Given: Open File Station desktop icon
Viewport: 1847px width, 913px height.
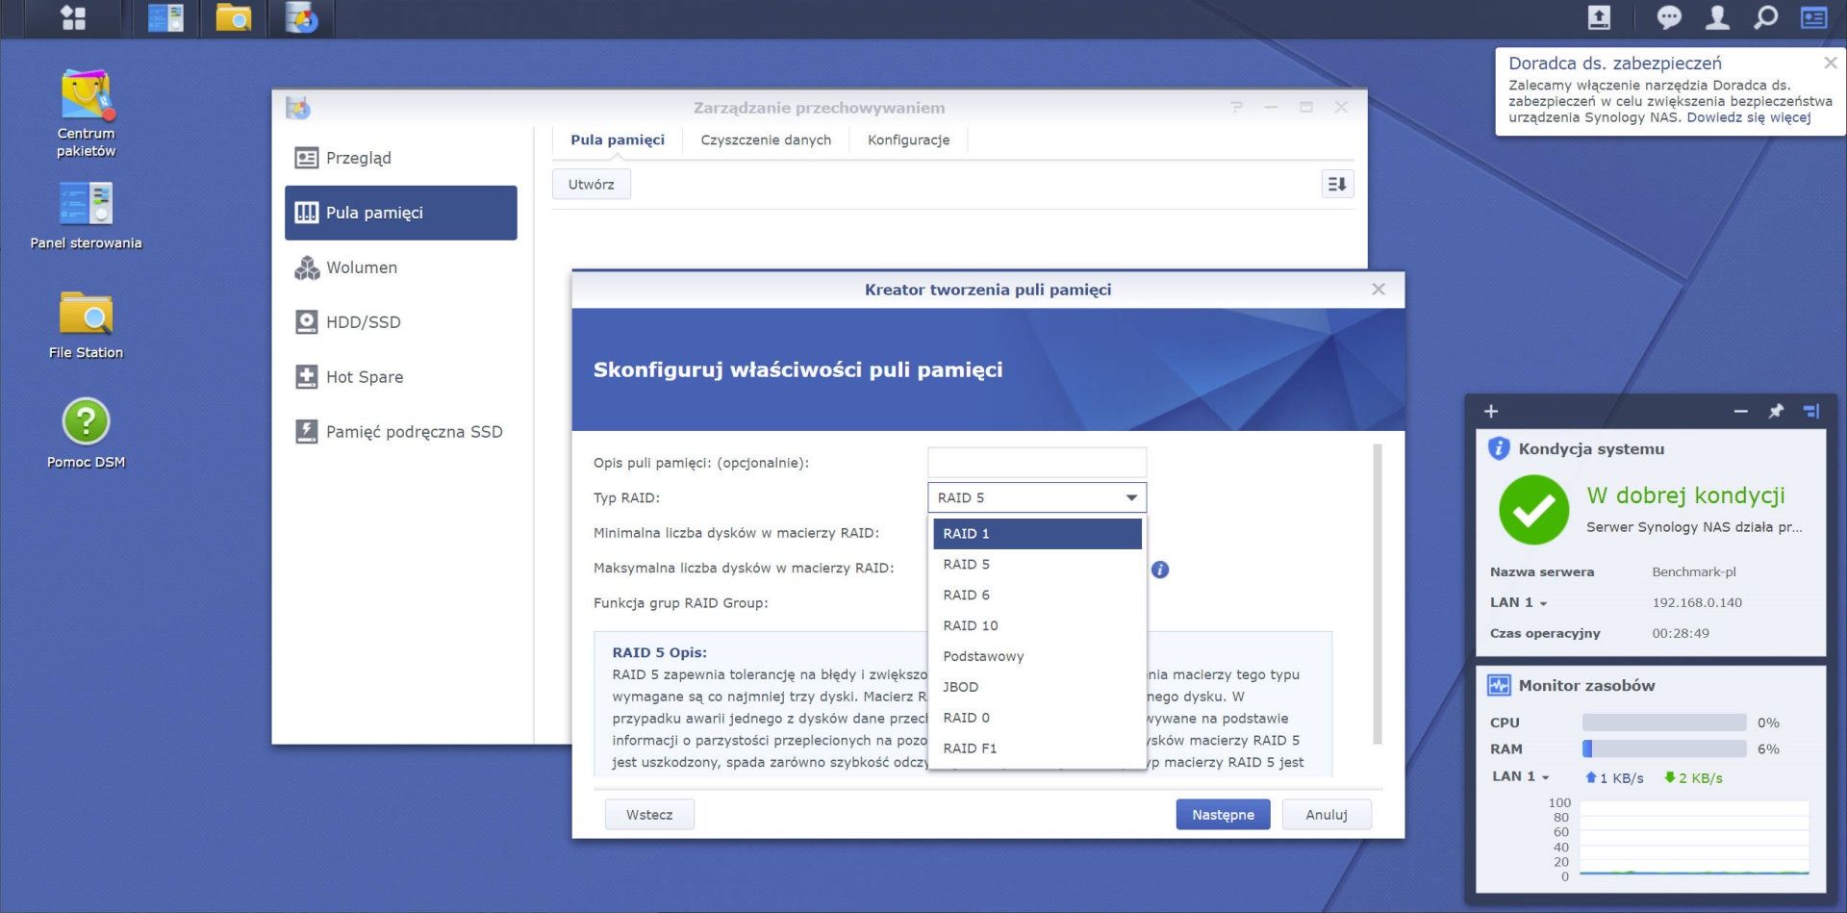Looking at the screenshot, I should (x=86, y=325).
